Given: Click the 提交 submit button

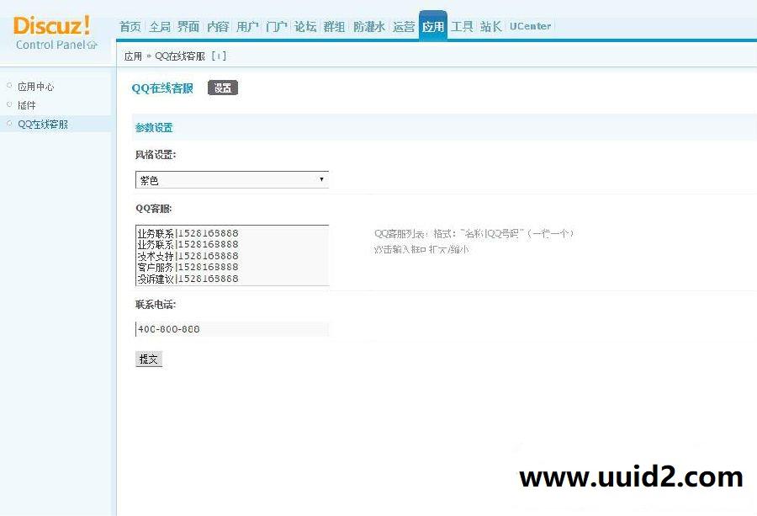Looking at the screenshot, I should coord(148,359).
